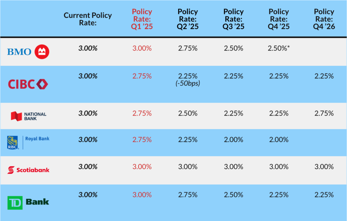Click the Policy Rate Q4 '26 header

pos(324,19)
